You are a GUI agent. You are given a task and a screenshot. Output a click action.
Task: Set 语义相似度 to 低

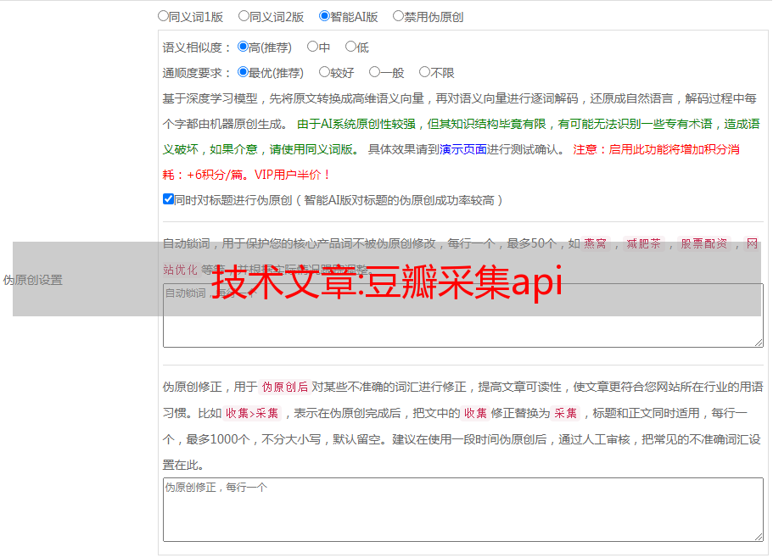coord(350,47)
